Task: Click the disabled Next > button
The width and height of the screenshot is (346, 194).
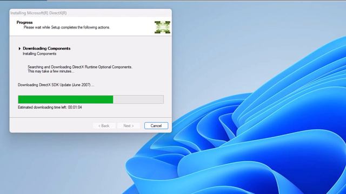Action: coord(129,126)
